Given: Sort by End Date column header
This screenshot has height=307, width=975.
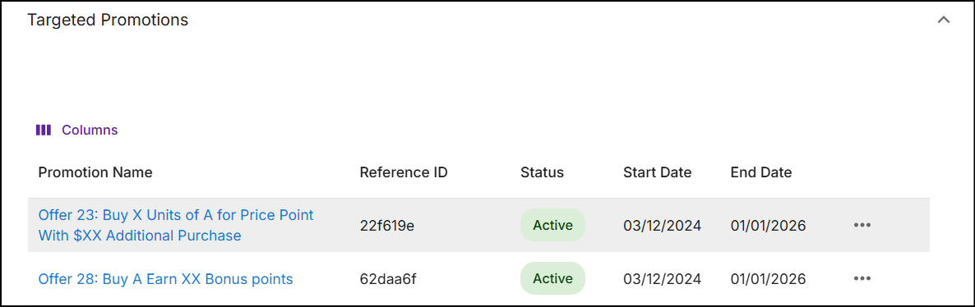Looking at the screenshot, I should pos(761,172).
